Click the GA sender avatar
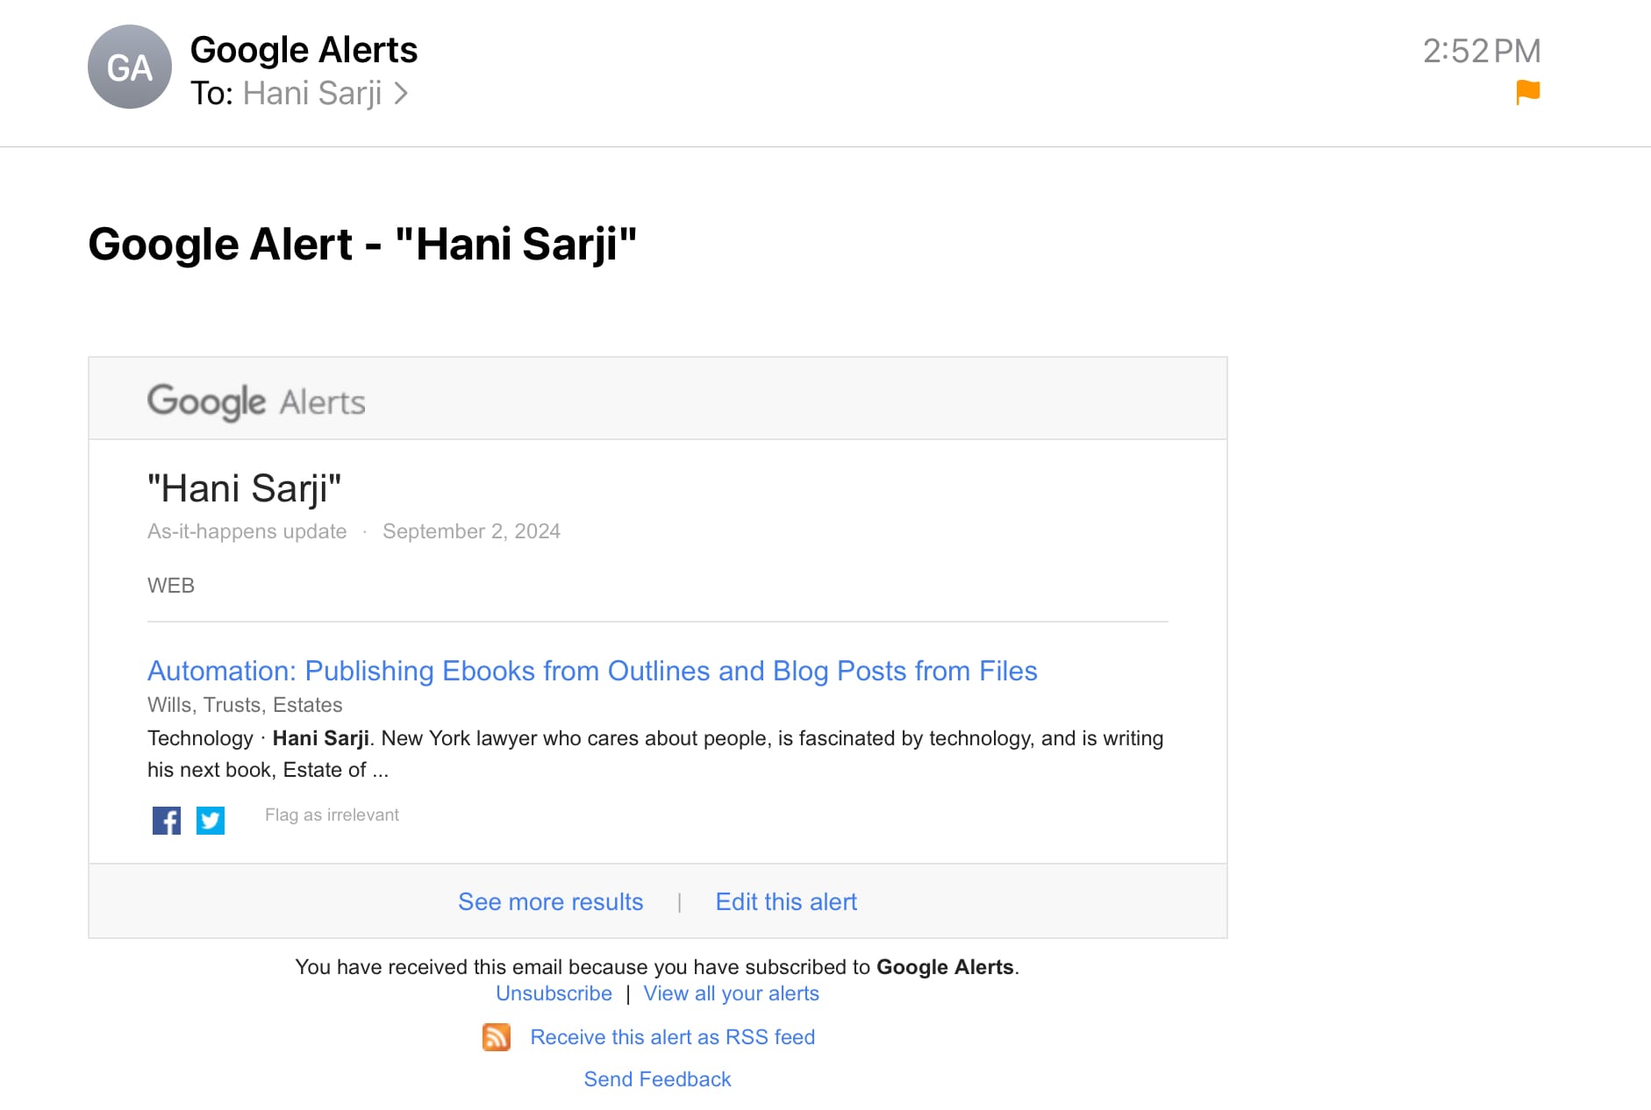The height and width of the screenshot is (1110, 1651). coord(130,67)
